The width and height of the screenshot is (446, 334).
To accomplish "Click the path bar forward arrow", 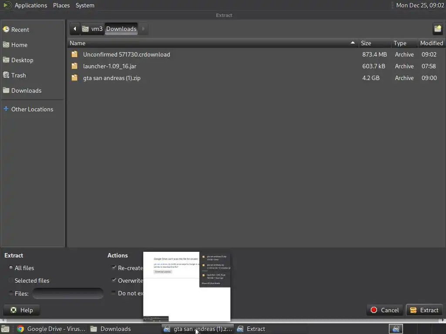I will (x=143, y=29).
